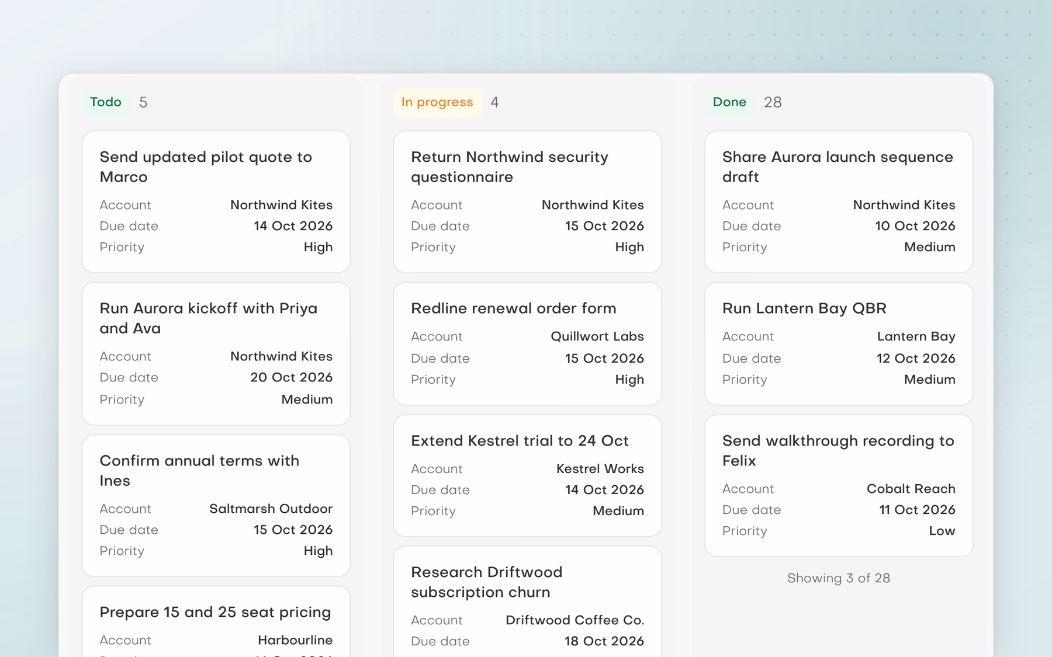
Task: Click the '11 Oct 2026' due date value
Action: 917,510
